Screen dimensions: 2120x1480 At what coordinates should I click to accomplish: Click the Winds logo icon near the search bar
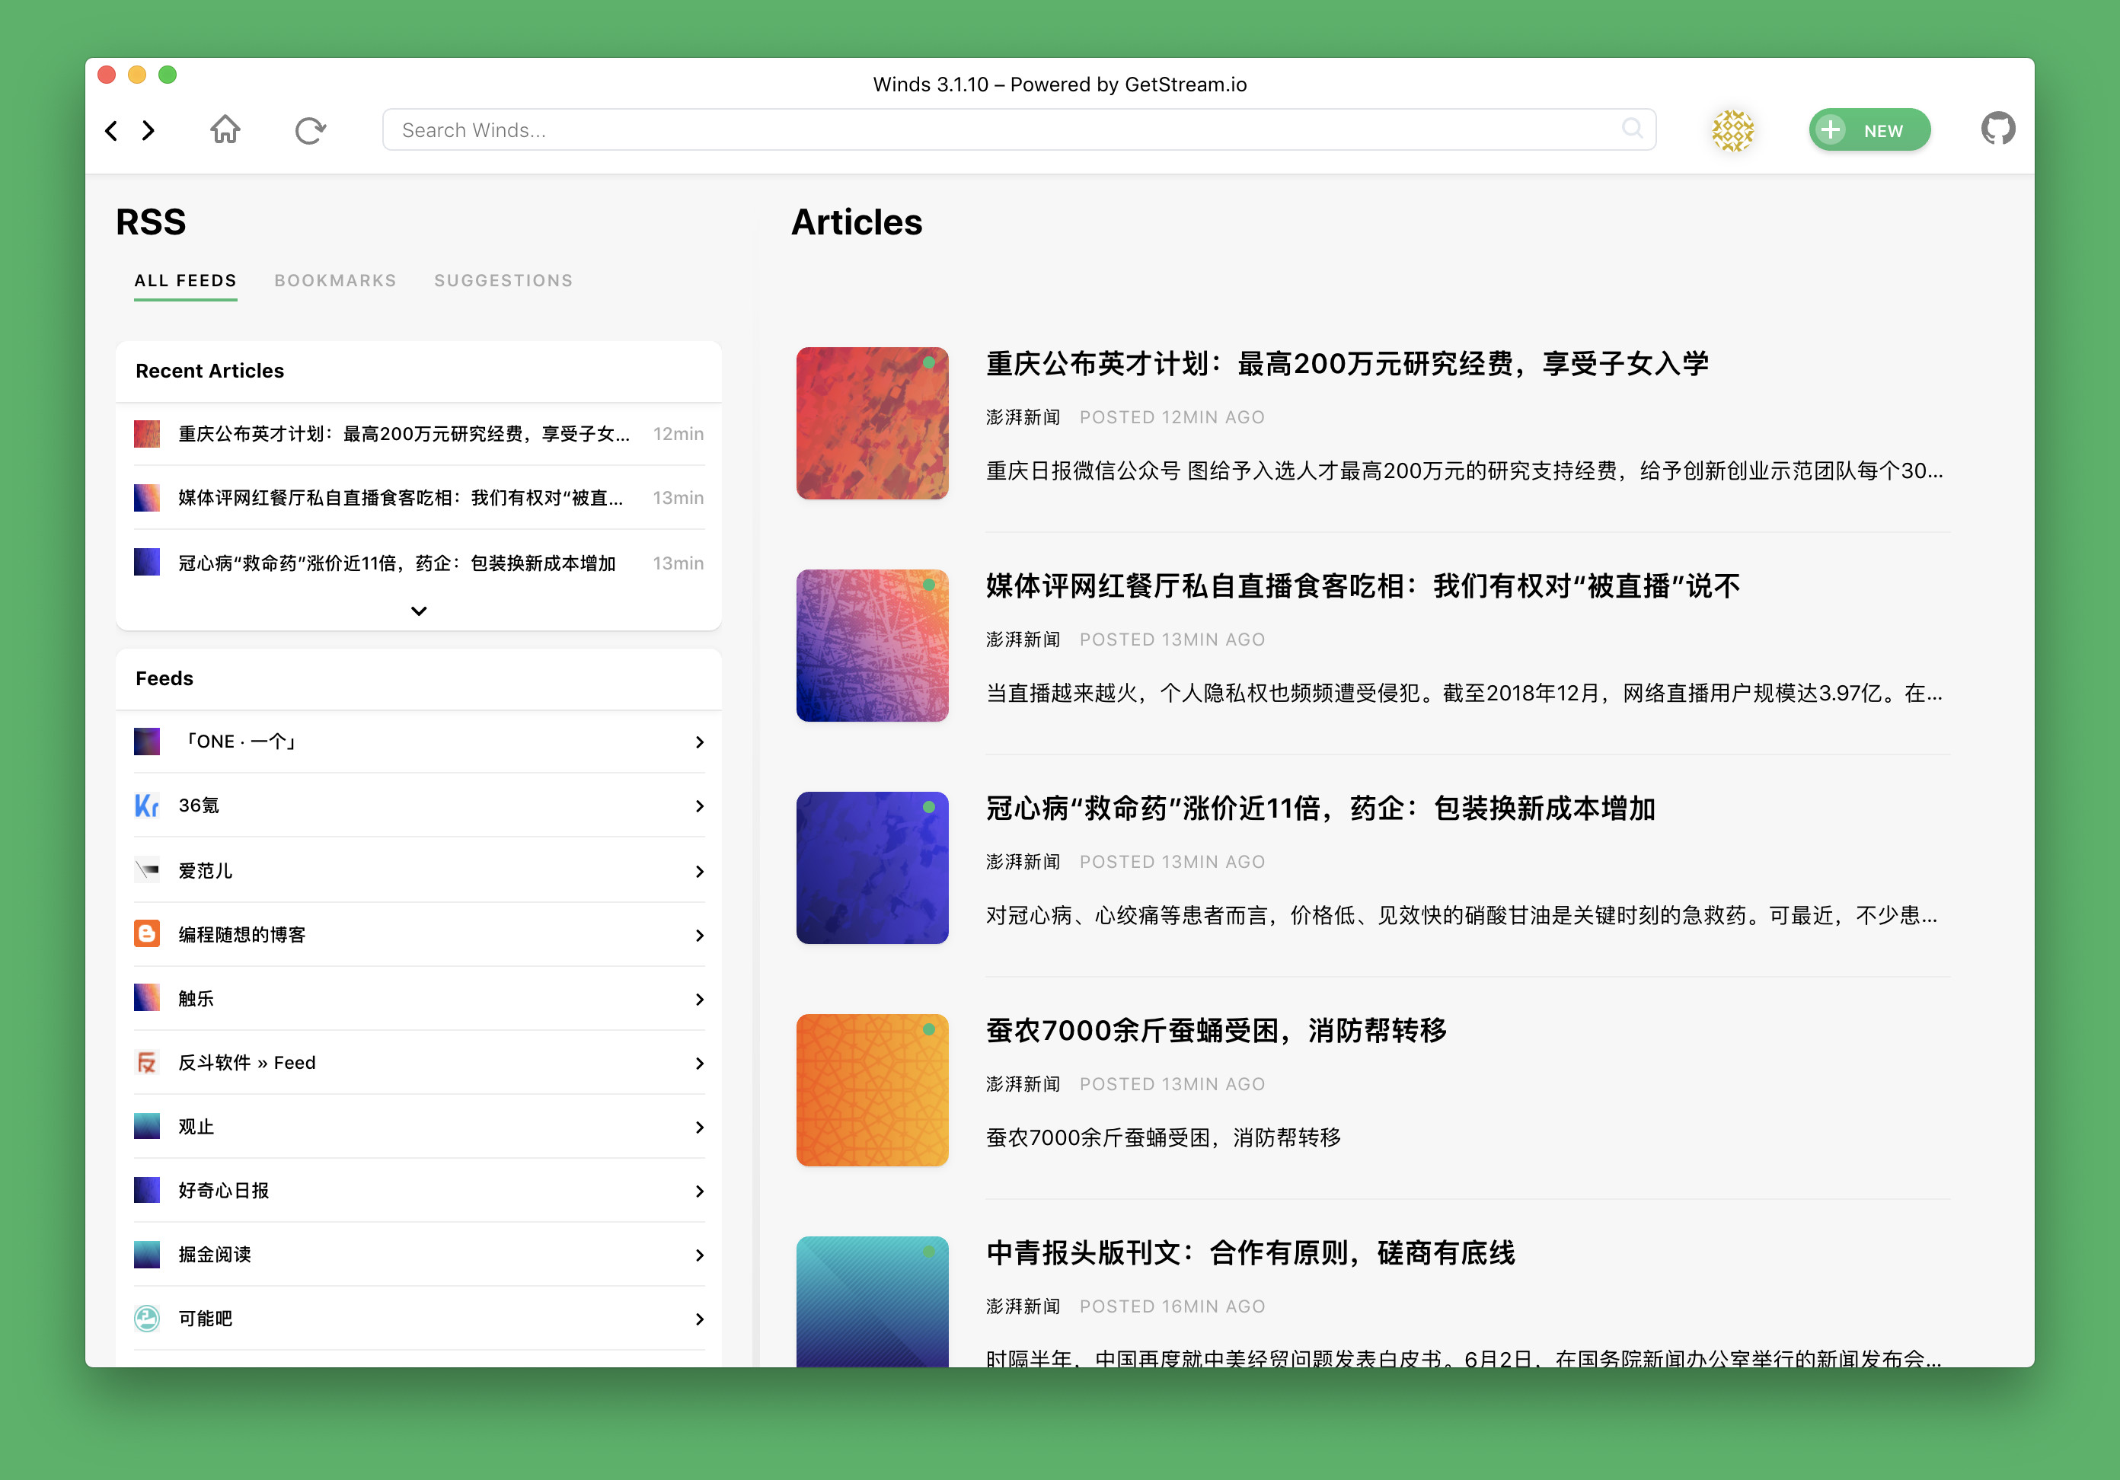1733,130
